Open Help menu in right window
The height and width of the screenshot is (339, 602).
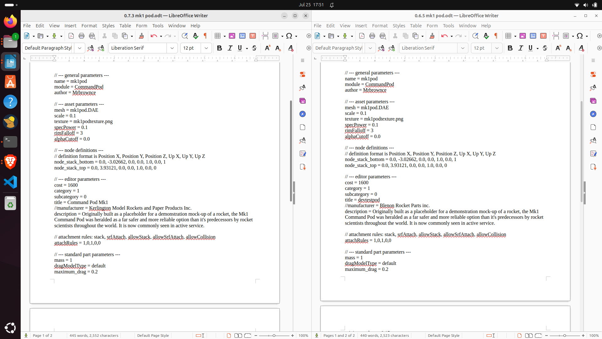[x=486, y=26]
